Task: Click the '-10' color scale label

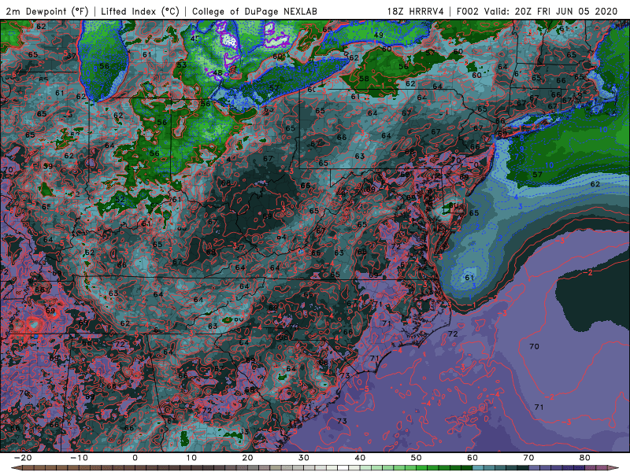Action: [80, 458]
